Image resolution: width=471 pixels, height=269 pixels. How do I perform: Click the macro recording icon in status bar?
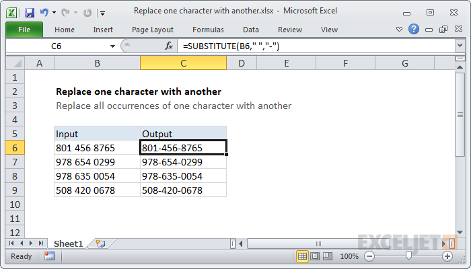pyautogui.click(x=49, y=256)
